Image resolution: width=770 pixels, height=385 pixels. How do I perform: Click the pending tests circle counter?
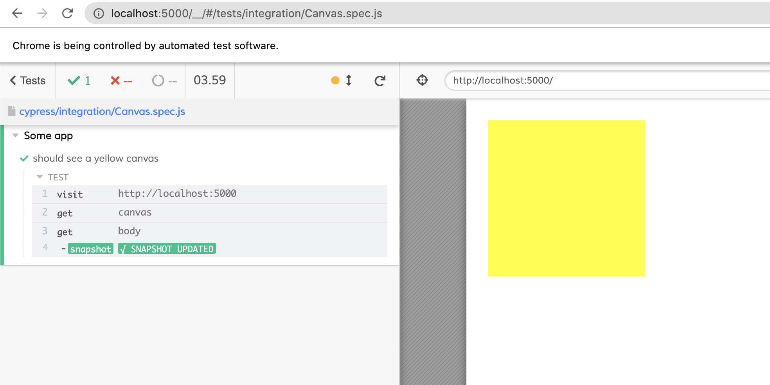point(165,81)
